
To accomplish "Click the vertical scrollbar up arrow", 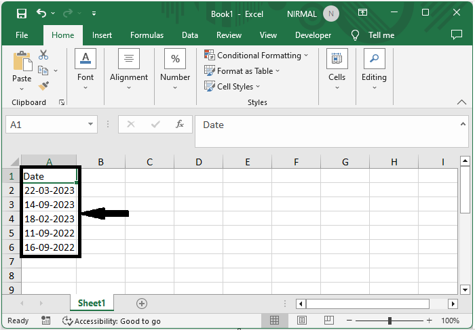I will pos(465,161).
